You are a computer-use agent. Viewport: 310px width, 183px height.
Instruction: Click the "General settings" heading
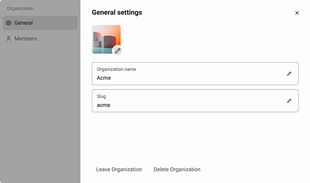coord(117,13)
